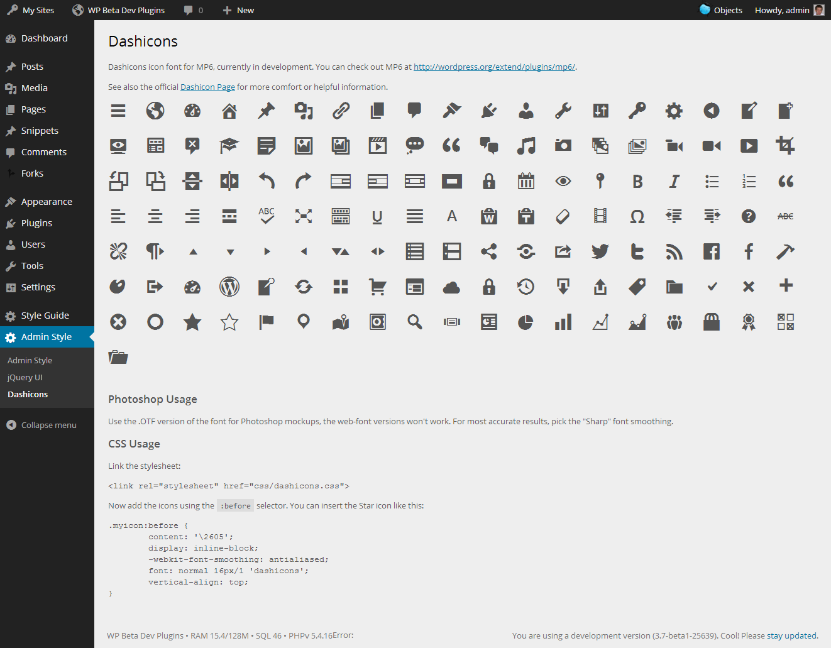Viewport: 831px width, 648px height.
Task: Click the italic I dashicon
Action: [674, 181]
